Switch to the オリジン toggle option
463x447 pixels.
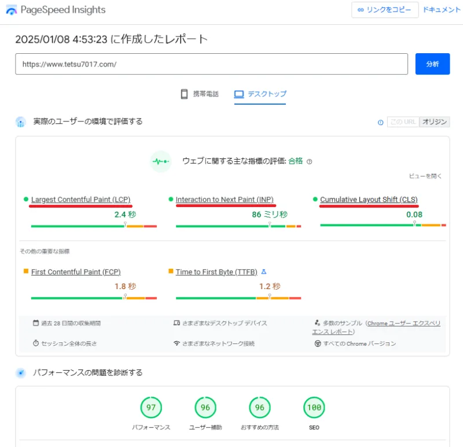click(434, 122)
